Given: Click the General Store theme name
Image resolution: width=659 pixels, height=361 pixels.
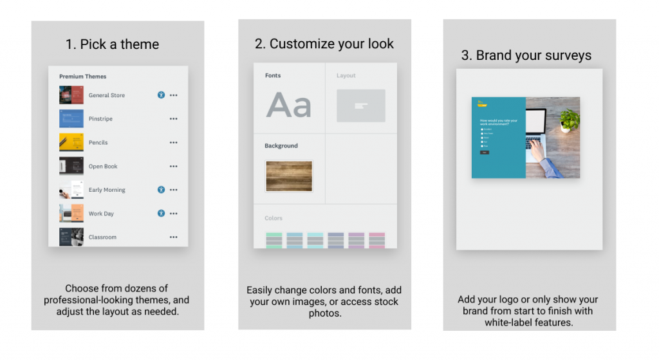Looking at the screenshot, I should coord(107,95).
